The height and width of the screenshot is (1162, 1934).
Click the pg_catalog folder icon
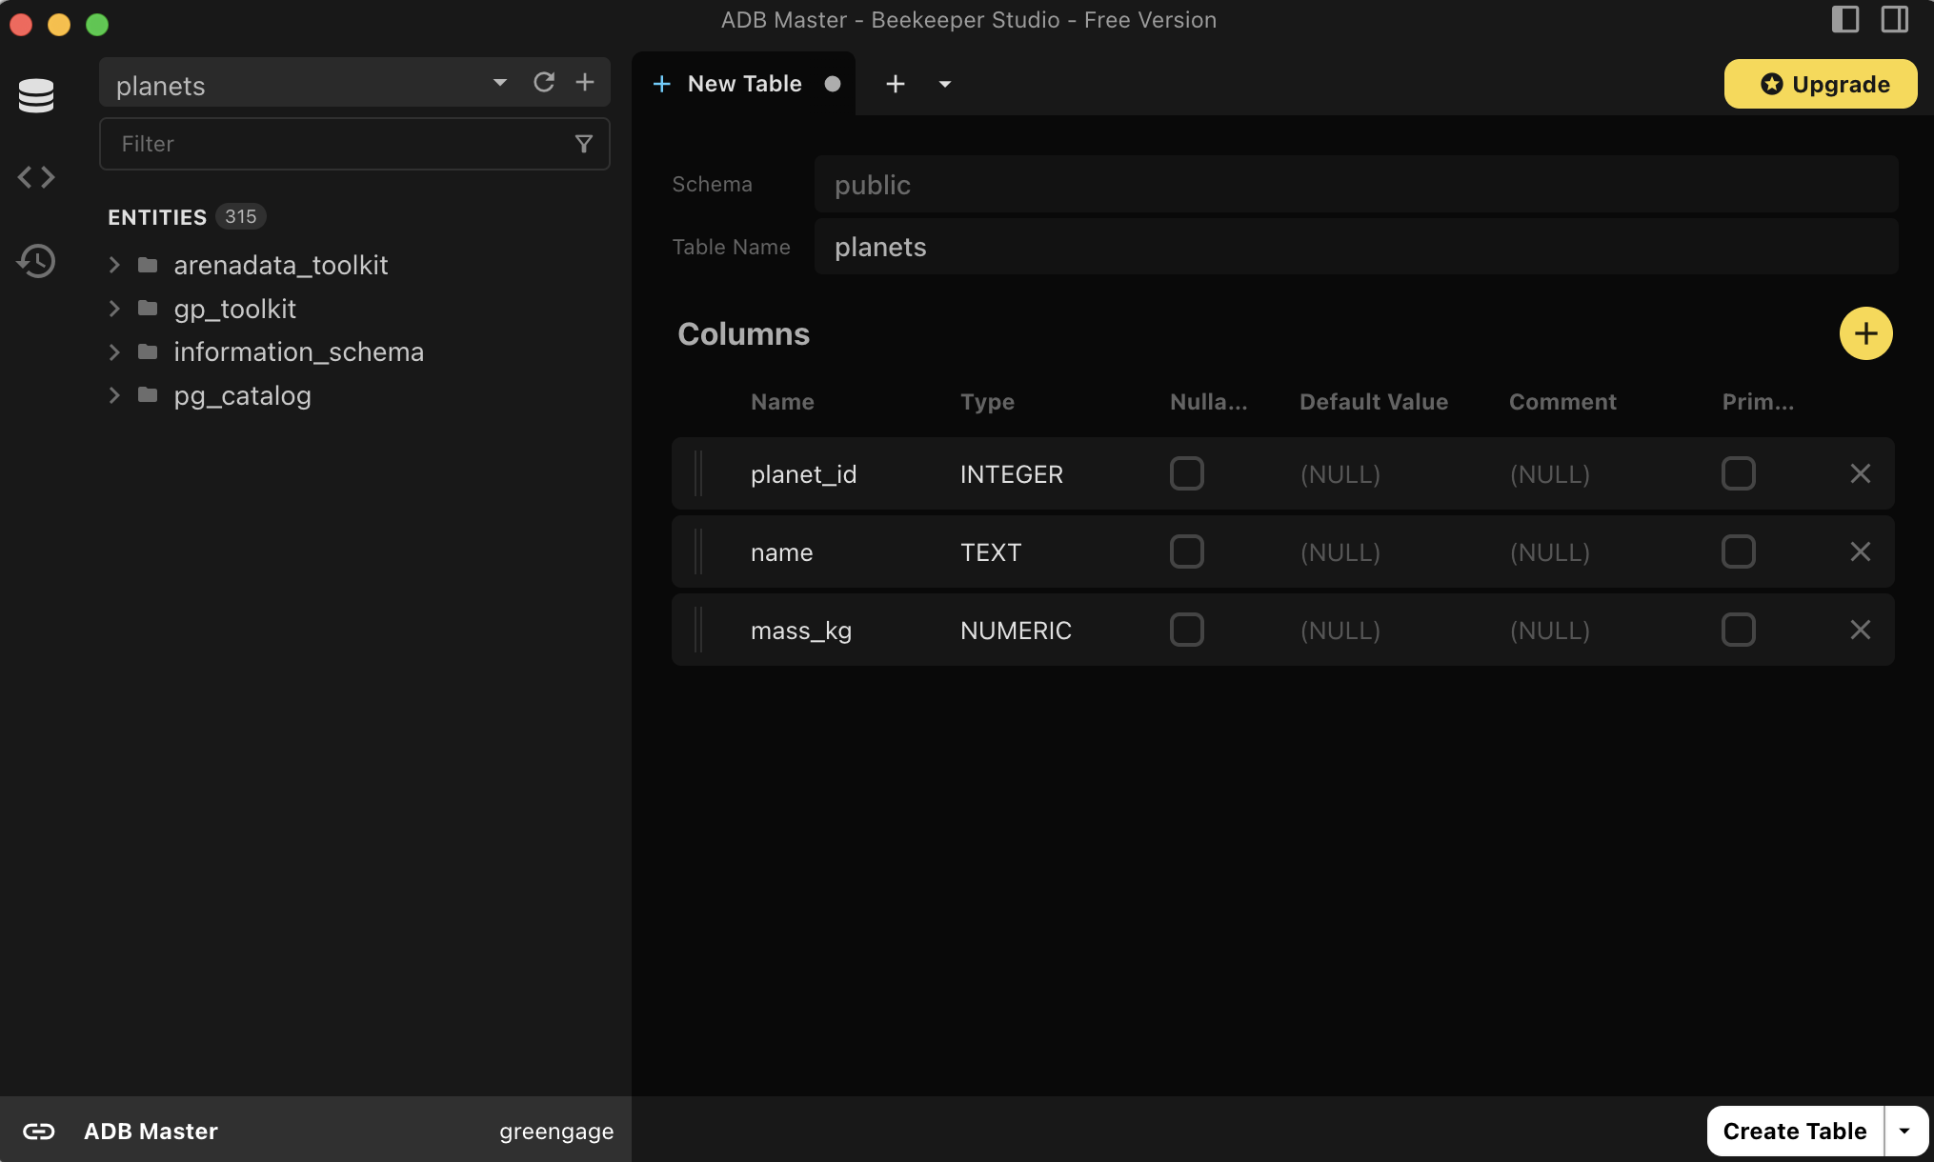148,394
